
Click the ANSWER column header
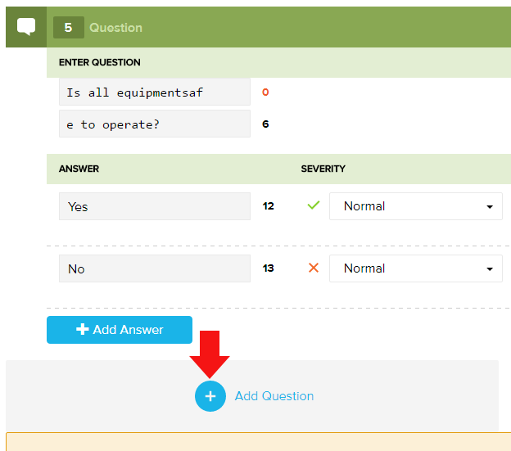point(79,169)
